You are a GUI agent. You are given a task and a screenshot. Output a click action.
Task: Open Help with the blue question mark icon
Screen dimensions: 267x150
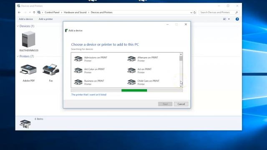[237, 19]
